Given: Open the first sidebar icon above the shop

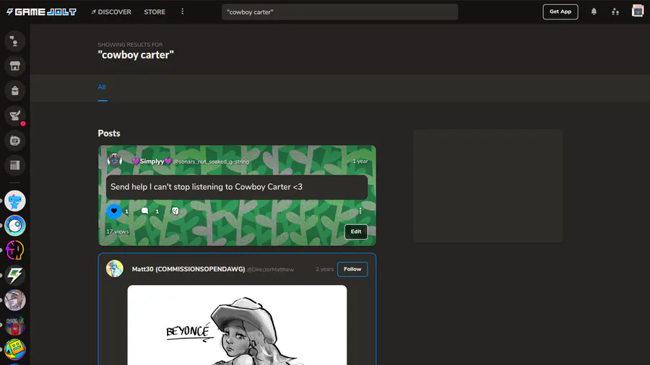Looking at the screenshot, I should click(15, 41).
